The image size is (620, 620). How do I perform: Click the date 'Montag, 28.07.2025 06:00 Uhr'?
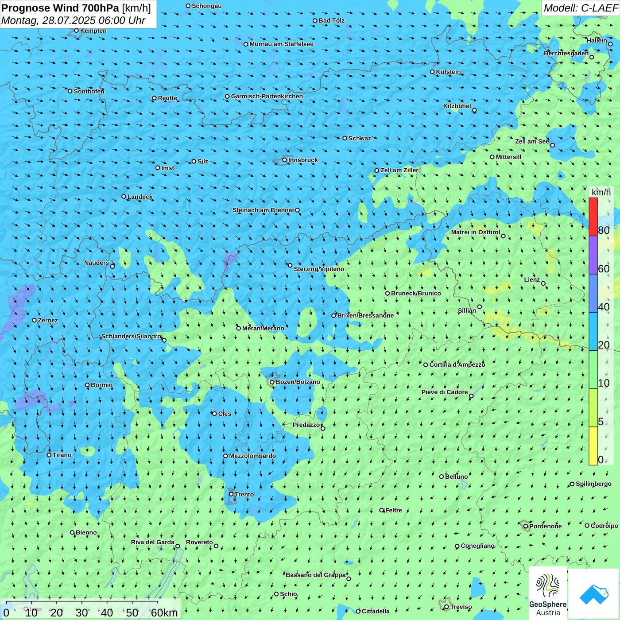74,20
